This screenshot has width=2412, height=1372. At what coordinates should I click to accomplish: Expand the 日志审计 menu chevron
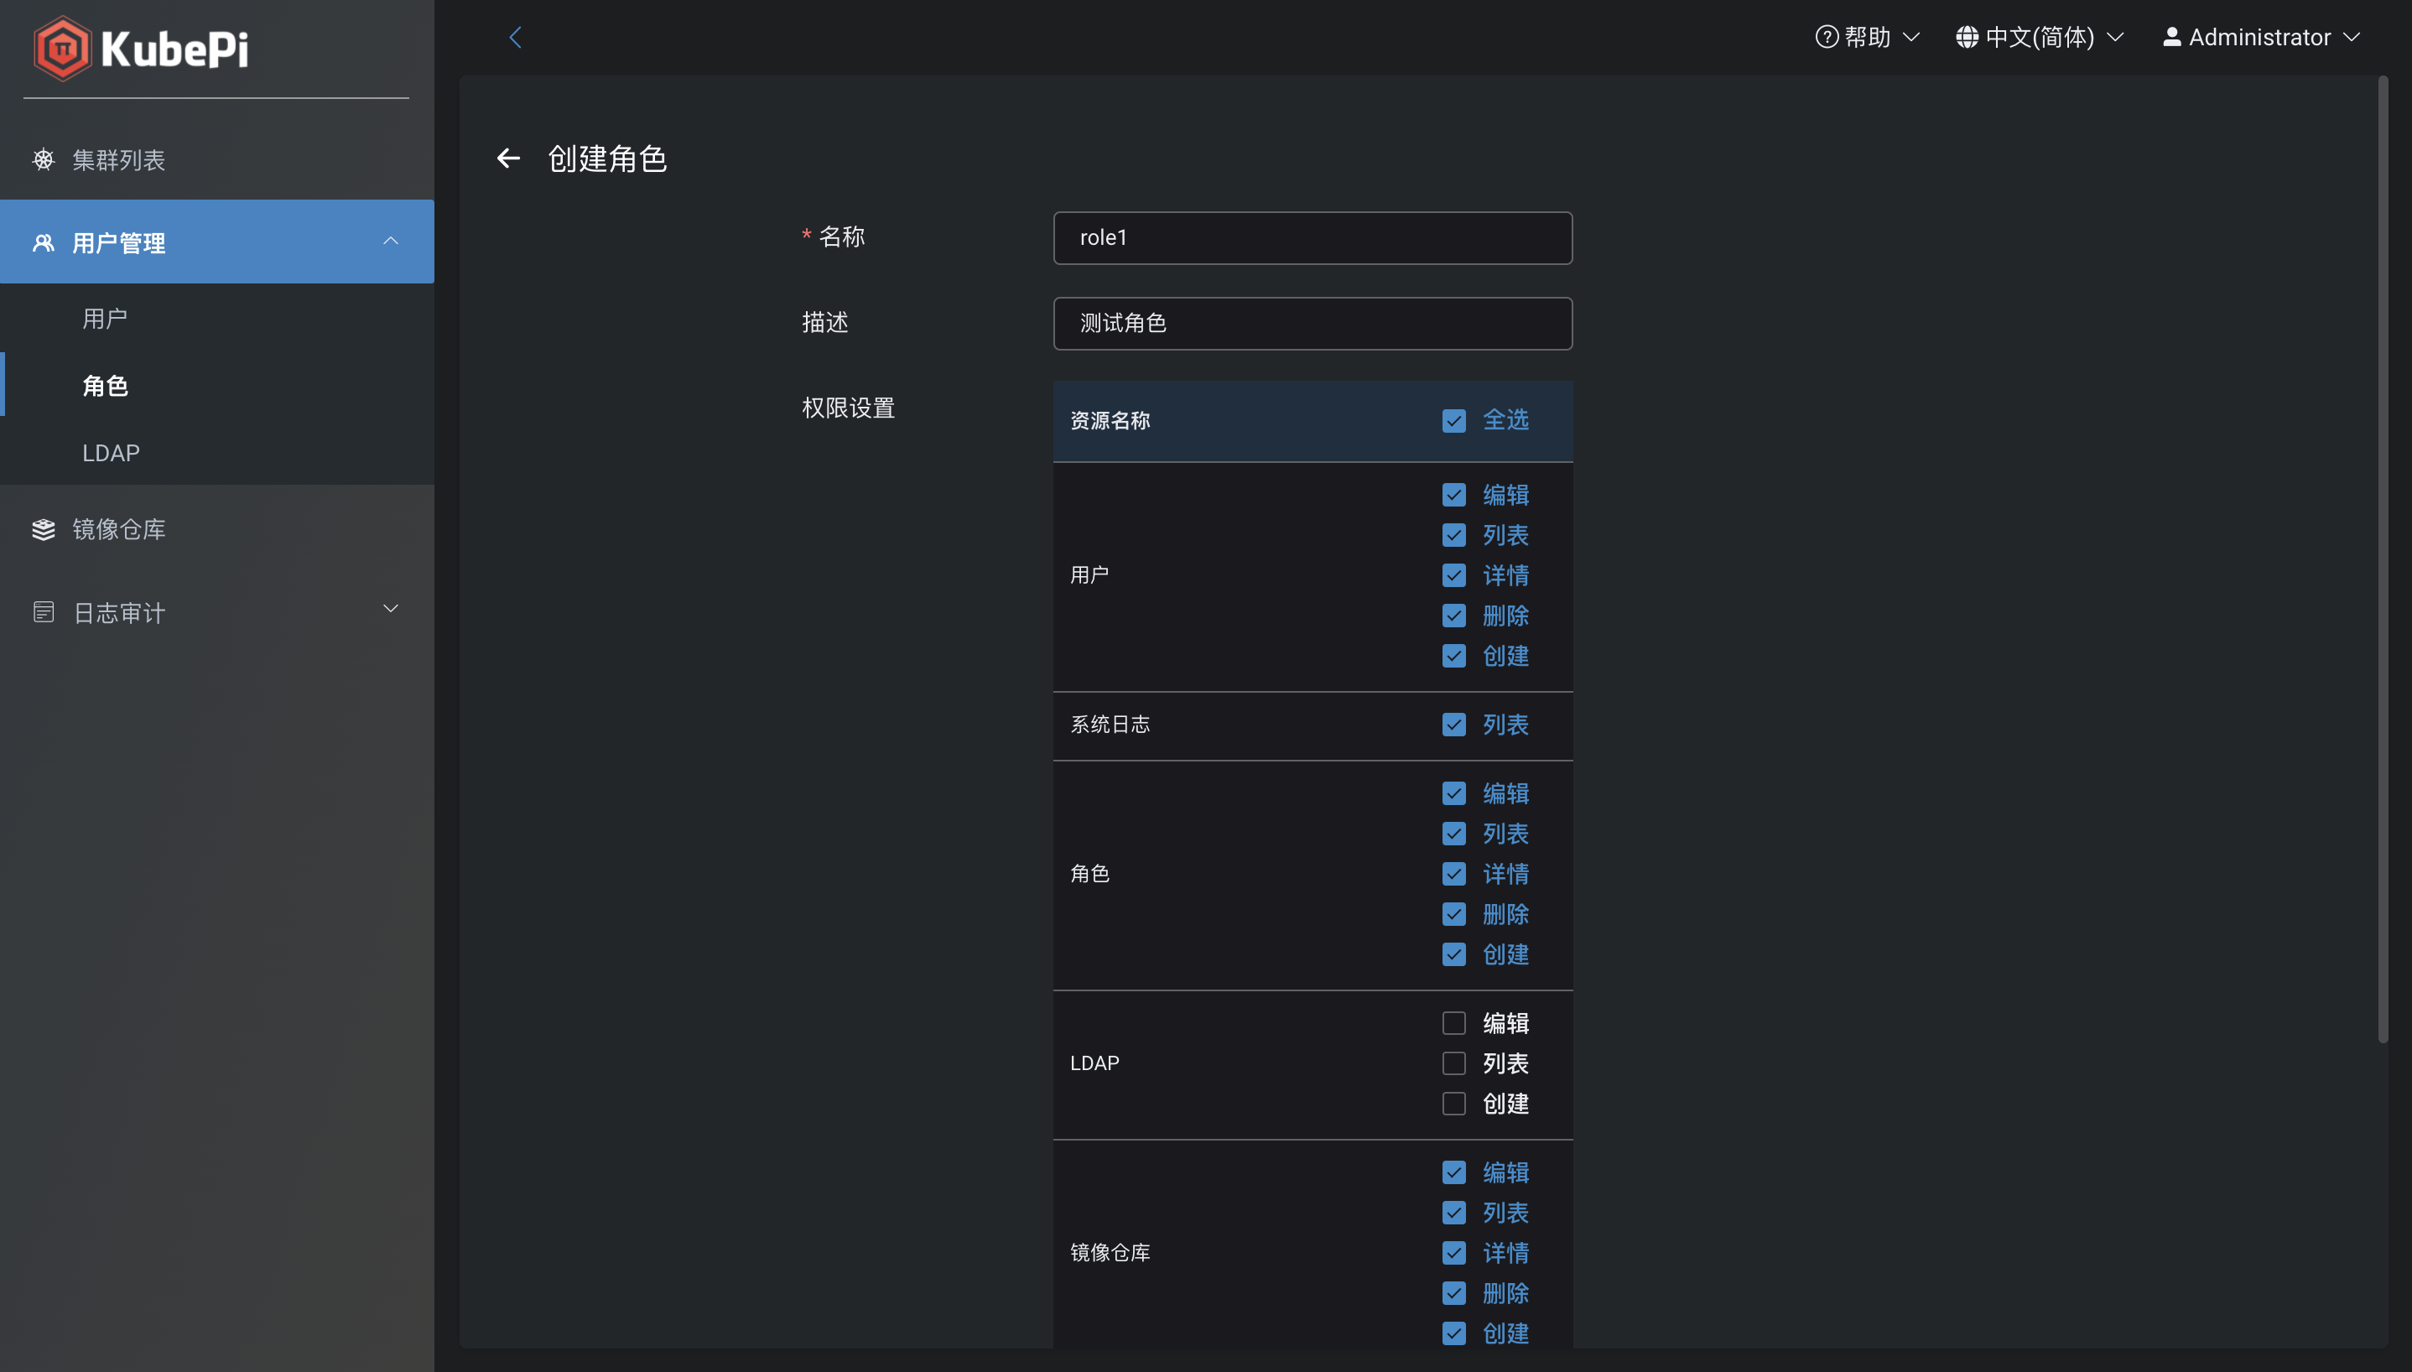coord(390,609)
